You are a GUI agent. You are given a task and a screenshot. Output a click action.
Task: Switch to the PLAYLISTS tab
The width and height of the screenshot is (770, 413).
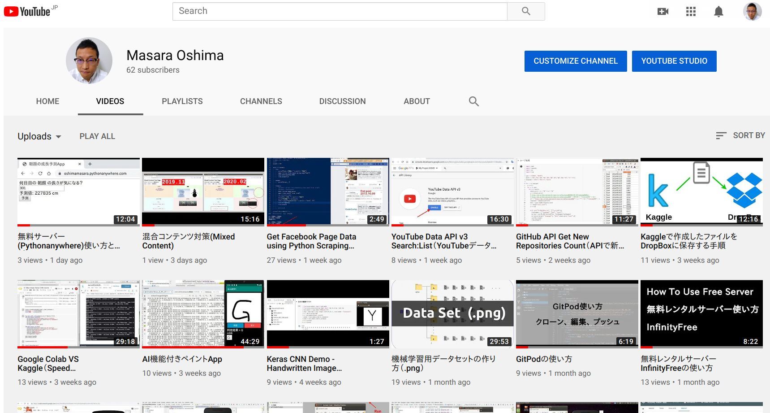(182, 101)
